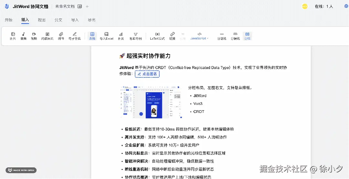Click the 点击签名 signature button
This screenshot has height=179, width=349.
click(x=147, y=74)
